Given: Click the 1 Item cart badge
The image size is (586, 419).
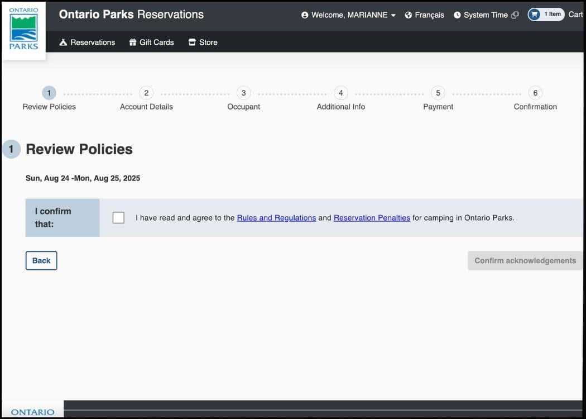Looking at the screenshot, I should coord(546,15).
